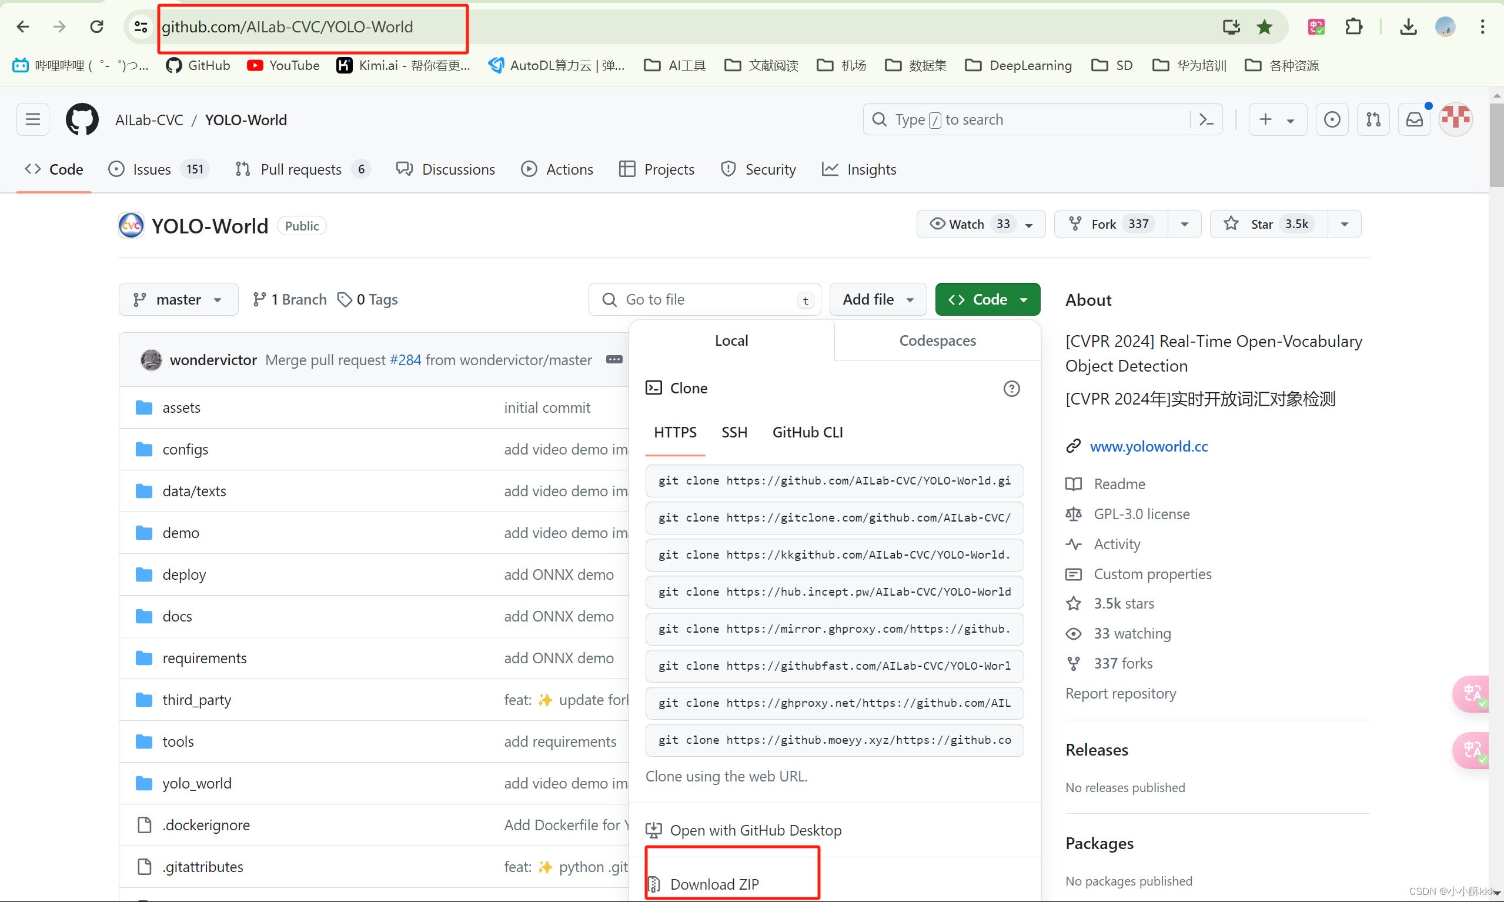View the 1 Branch link
Image resolution: width=1504 pixels, height=902 pixels.
click(x=289, y=299)
